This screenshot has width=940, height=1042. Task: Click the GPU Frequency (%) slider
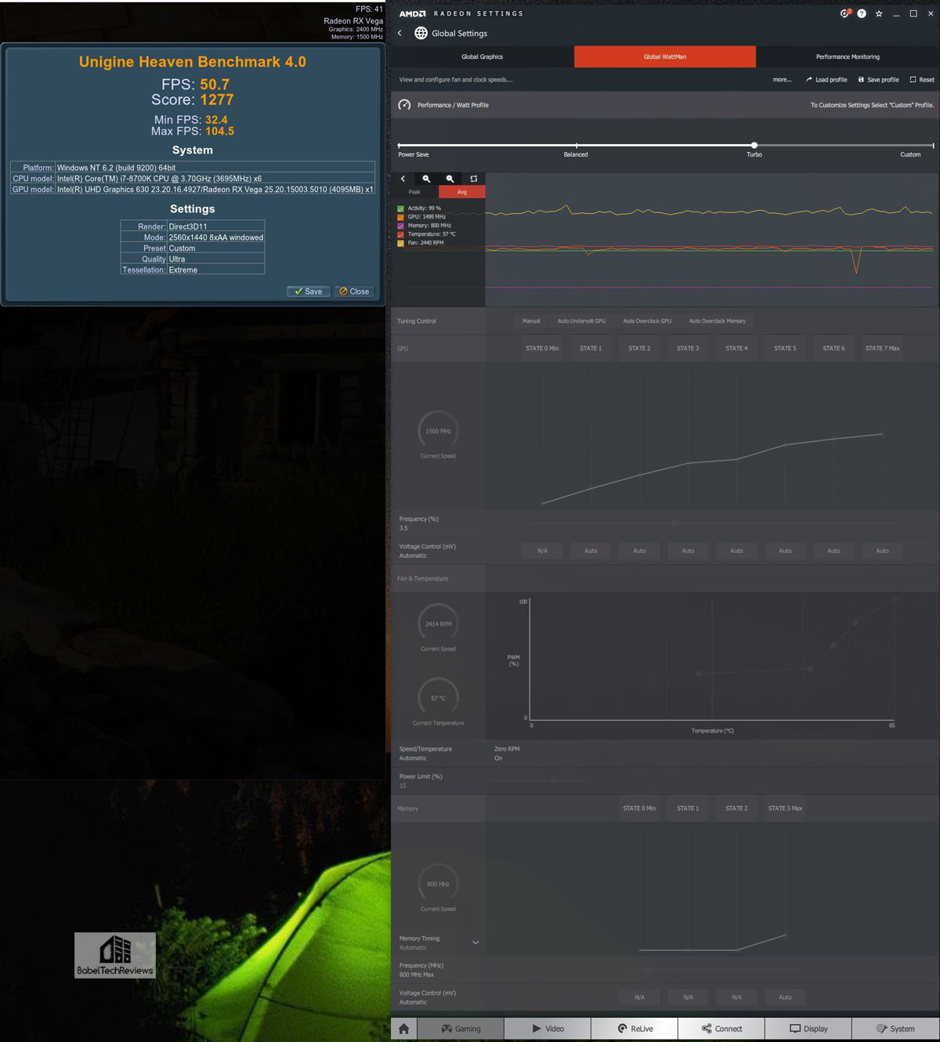point(713,522)
